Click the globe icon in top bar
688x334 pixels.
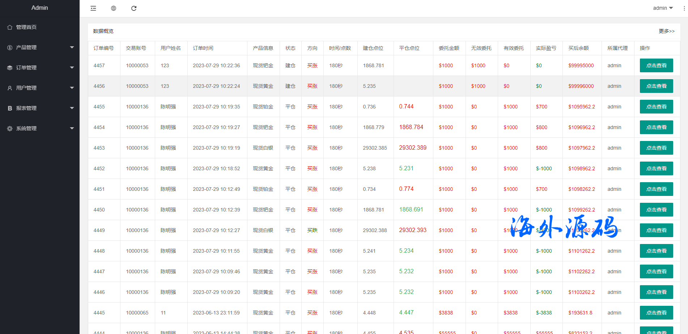(x=114, y=8)
